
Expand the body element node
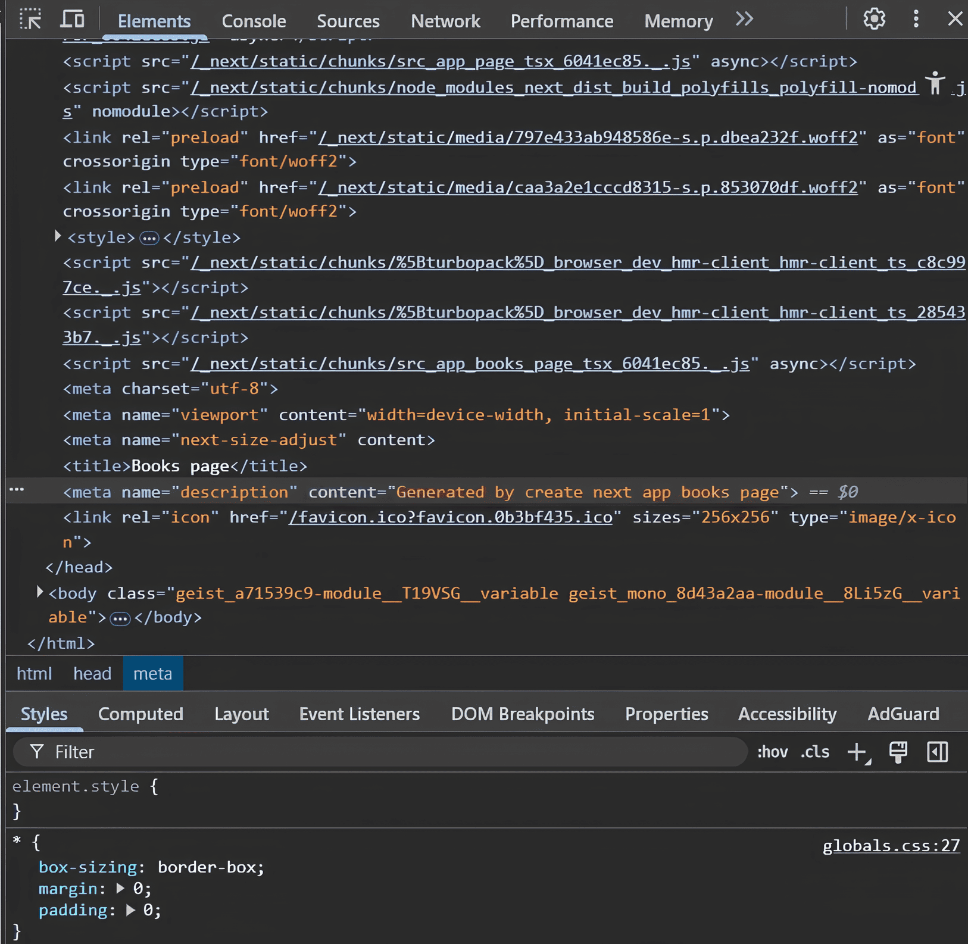tap(39, 592)
